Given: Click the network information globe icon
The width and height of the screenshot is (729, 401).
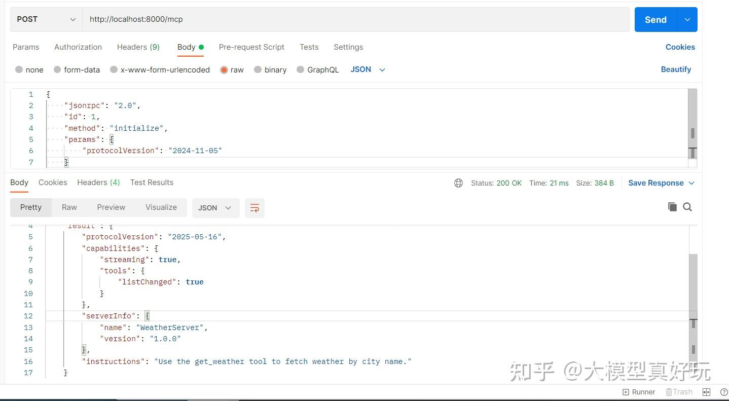Looking at the screenshot, I should (458, 183).
